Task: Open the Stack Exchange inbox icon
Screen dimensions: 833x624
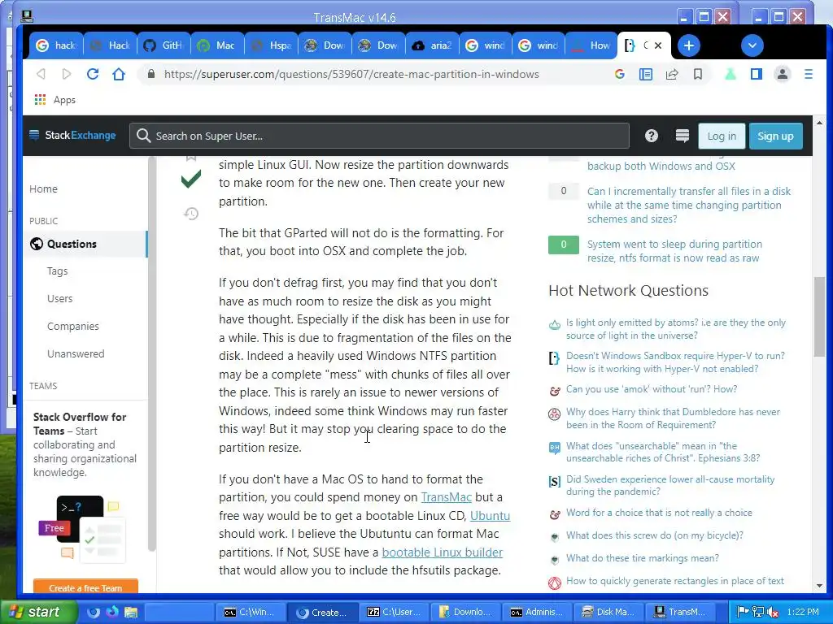Action: pos(683,136)
